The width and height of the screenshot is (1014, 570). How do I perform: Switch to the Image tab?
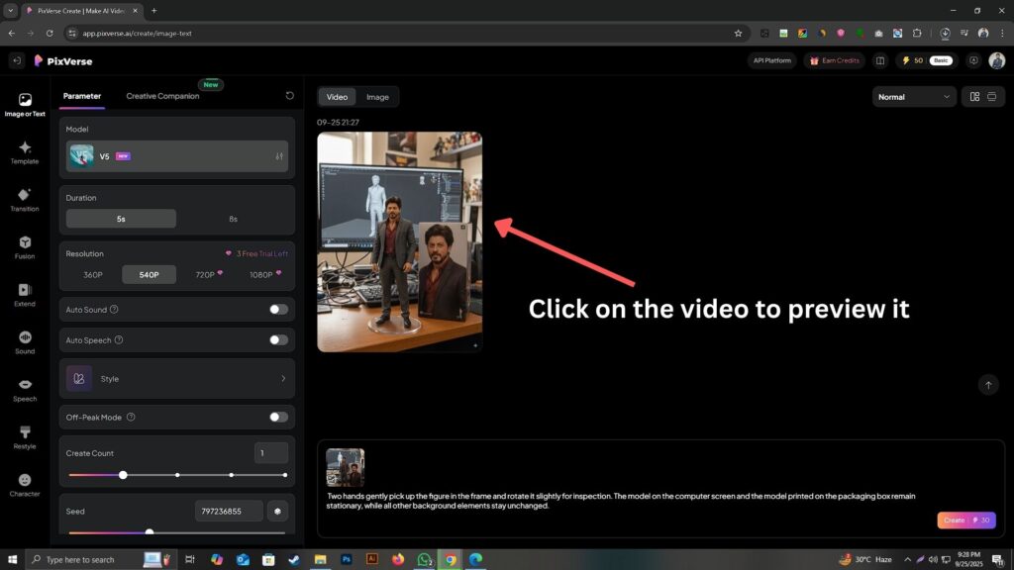(377, 97)
